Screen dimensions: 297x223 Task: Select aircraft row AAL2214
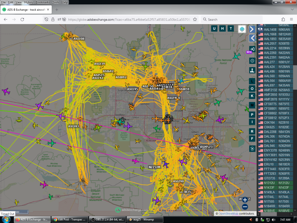tap(276, 48)
